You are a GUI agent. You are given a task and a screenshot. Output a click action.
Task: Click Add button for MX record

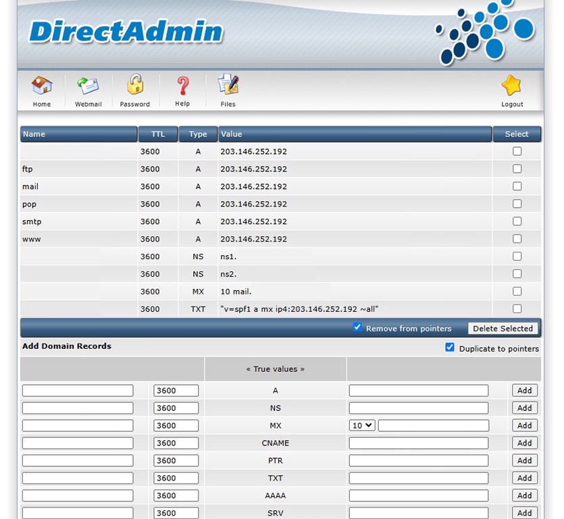click(x=524, y=426)
